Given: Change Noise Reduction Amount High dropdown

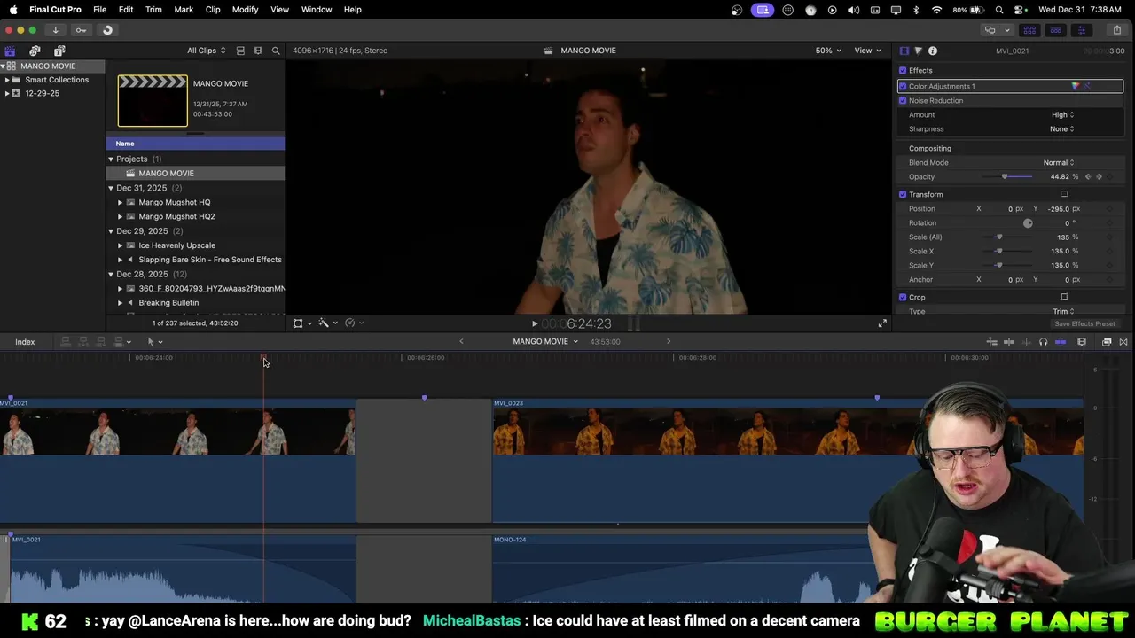Looking at the screenshot, I should tap(1062, 114).
